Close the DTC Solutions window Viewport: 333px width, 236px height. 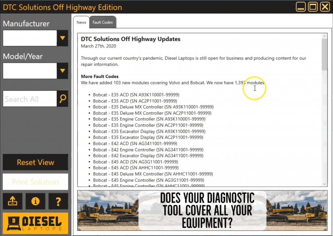325,7
